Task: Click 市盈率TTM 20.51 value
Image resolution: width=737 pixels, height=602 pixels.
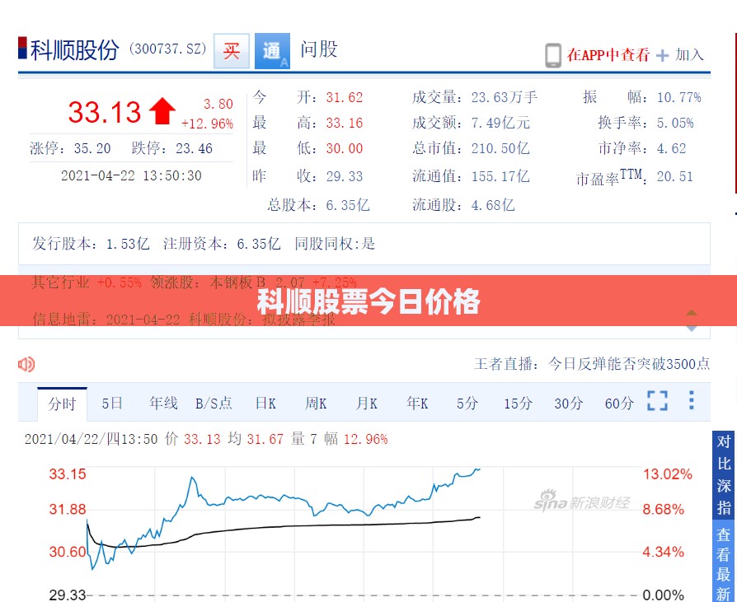Action: (x=675, y=176)
